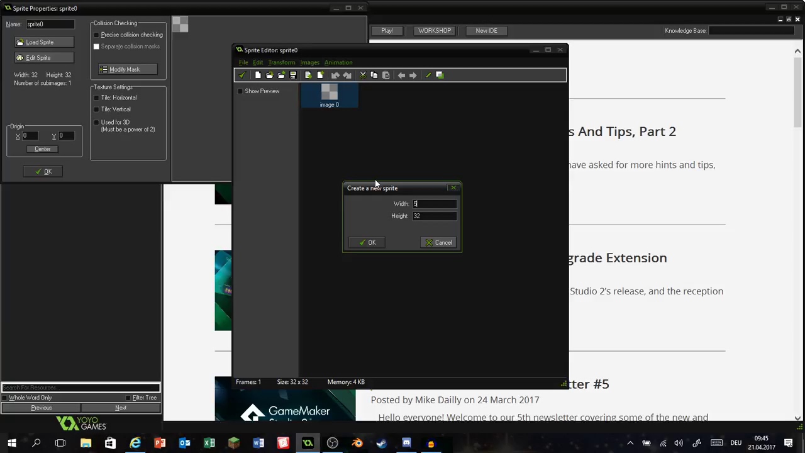Click the Load Sprite button
The height and width of the screenshot is (453, 805).
coord(44,42)
